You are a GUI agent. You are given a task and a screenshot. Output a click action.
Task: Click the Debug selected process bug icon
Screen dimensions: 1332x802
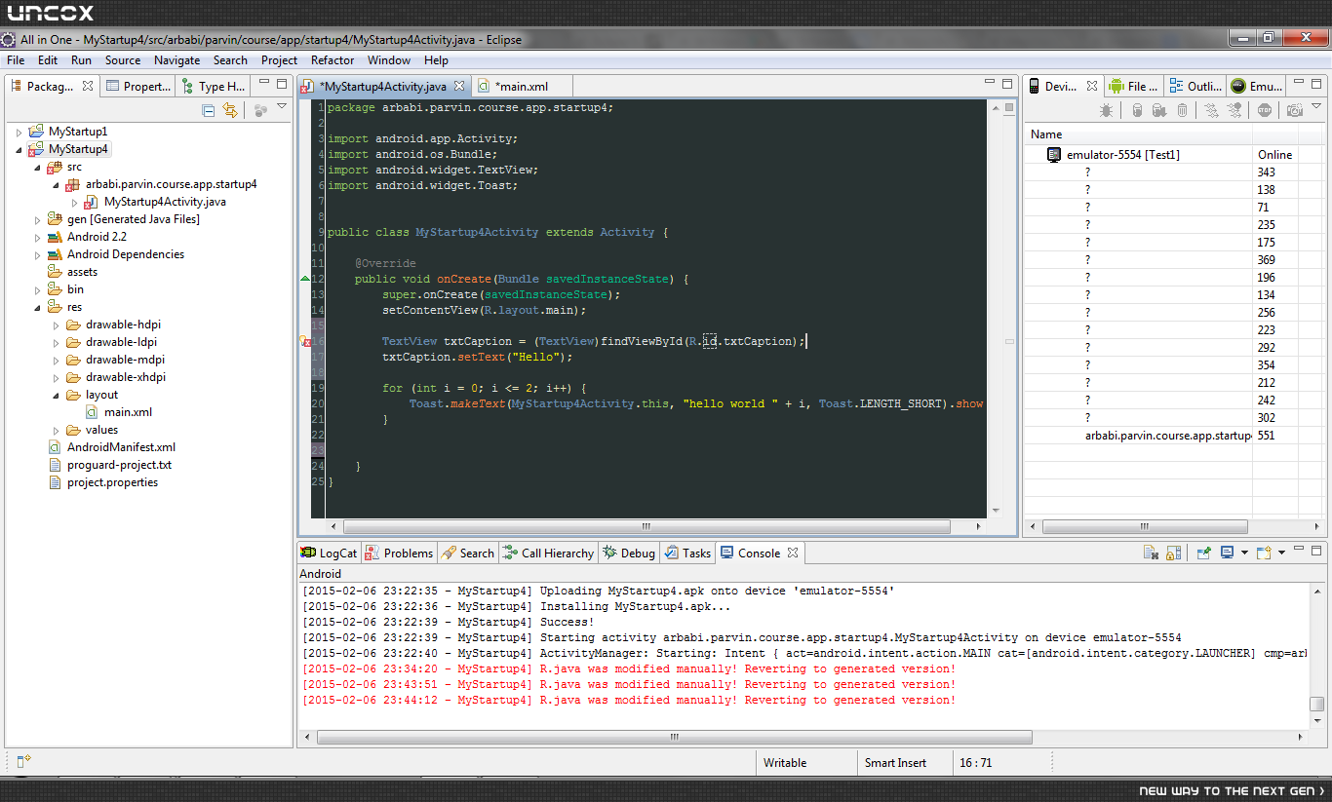[1106, 110]
